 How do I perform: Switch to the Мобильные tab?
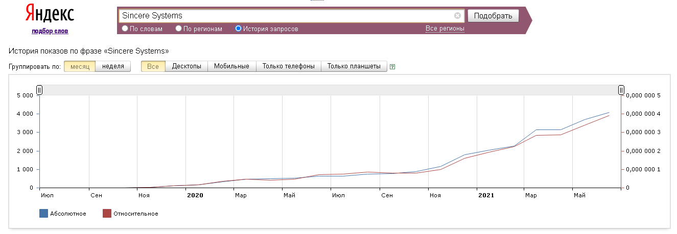231,66
